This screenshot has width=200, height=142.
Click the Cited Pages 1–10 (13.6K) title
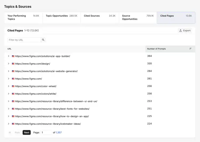(23, 30)
